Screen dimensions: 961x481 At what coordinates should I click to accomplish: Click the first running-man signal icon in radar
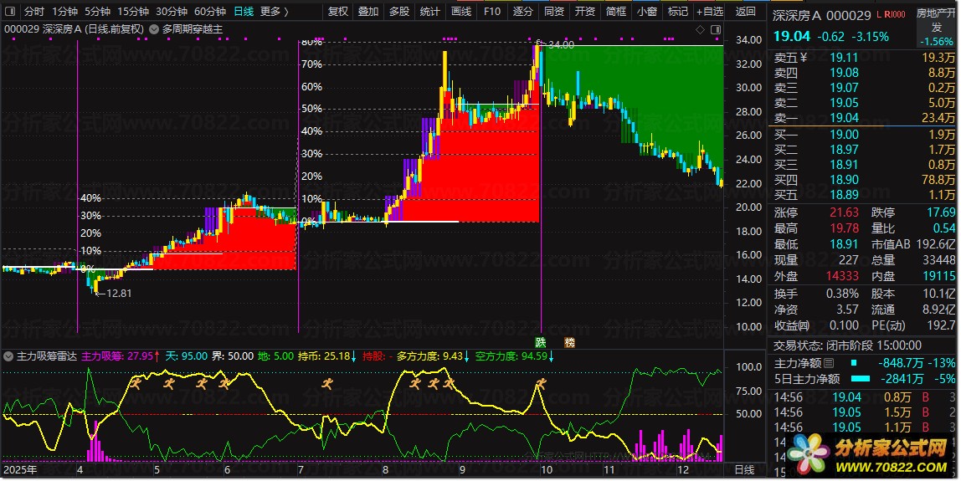tap(136, 384)
